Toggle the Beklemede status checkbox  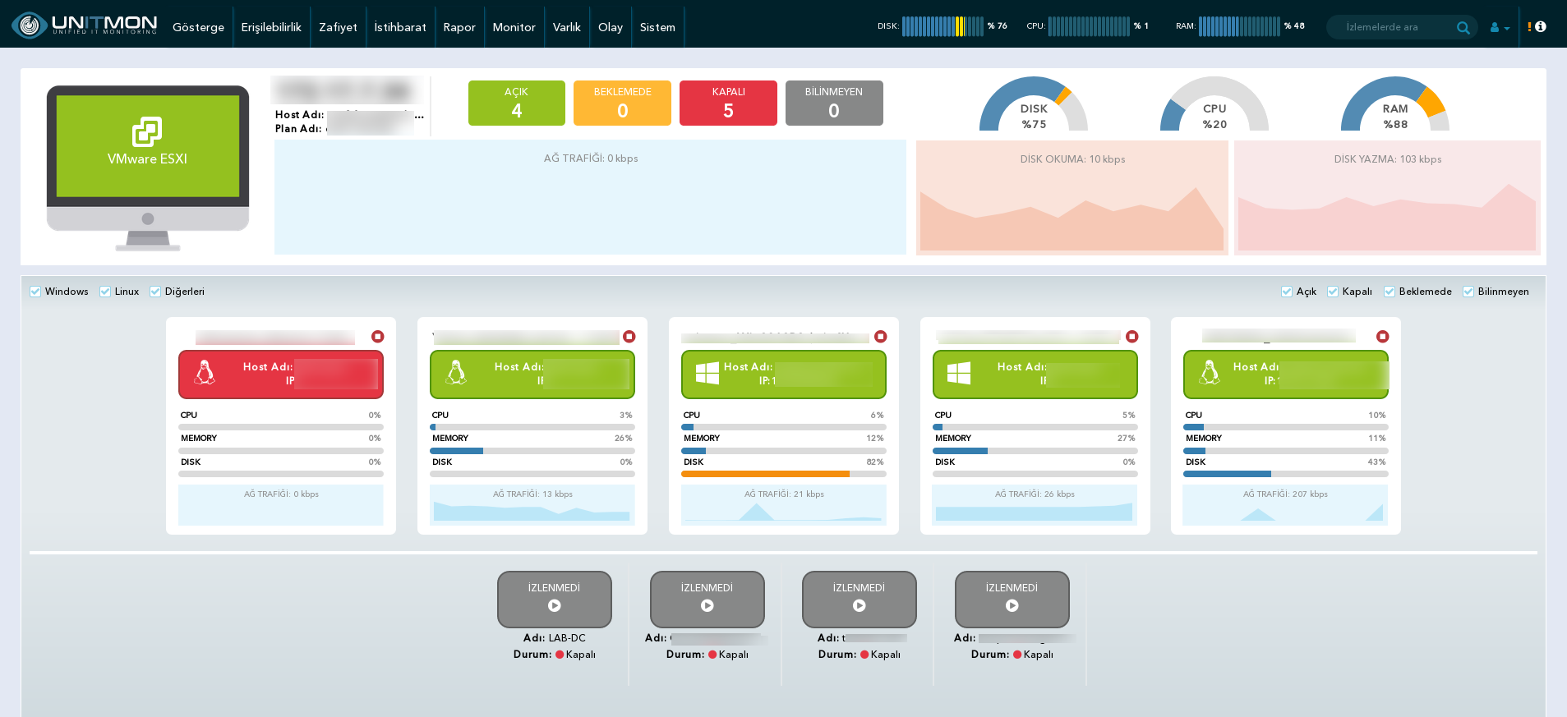coord(1390,292)
